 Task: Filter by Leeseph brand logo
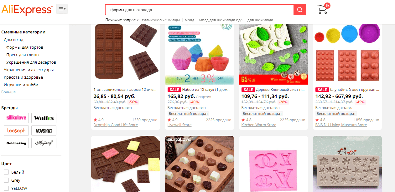(17, 130)
